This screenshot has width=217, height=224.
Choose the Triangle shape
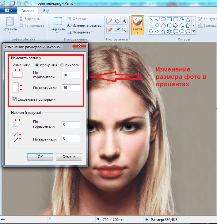(188, 19)
